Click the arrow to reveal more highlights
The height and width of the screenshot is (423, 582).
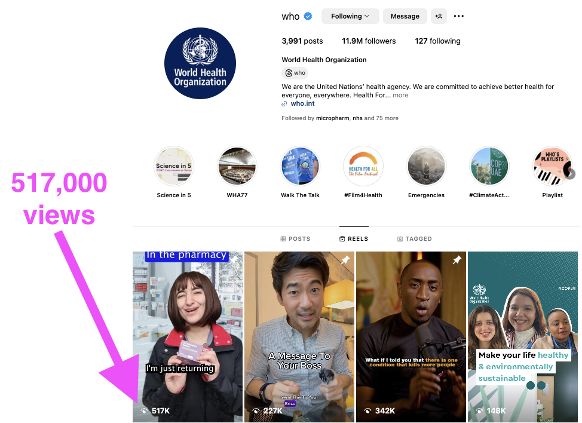(x=572, y=173)
